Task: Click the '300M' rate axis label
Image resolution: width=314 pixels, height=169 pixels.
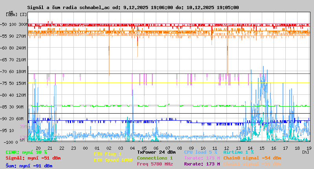Action: 23,24
